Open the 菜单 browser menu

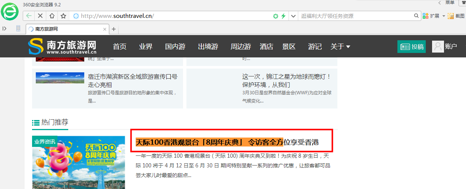(x=450, y=3)
